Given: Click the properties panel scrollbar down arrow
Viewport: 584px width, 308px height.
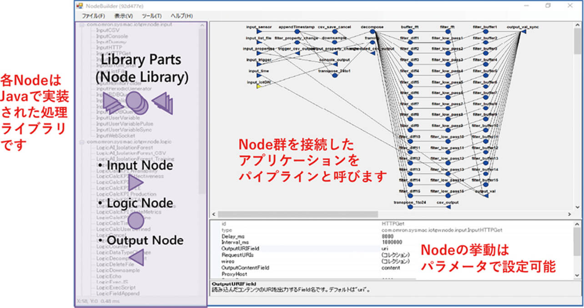Looking at the screenshot, I should (577, 275).
